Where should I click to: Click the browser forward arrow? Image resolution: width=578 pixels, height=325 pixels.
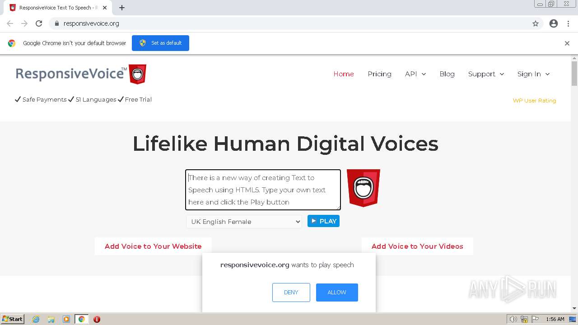(x=24, y=23)
